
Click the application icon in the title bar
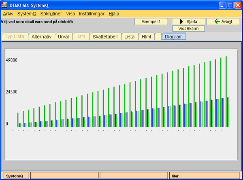pyautogui.click(x=4, y=5)
